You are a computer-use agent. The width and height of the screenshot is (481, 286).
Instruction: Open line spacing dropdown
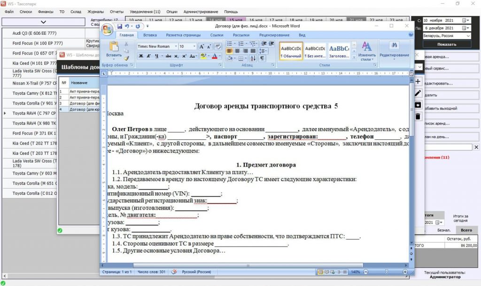pyautogui.click(x=263, y=51)
